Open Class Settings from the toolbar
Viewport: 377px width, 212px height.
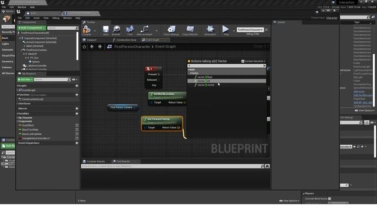(171, 29)
